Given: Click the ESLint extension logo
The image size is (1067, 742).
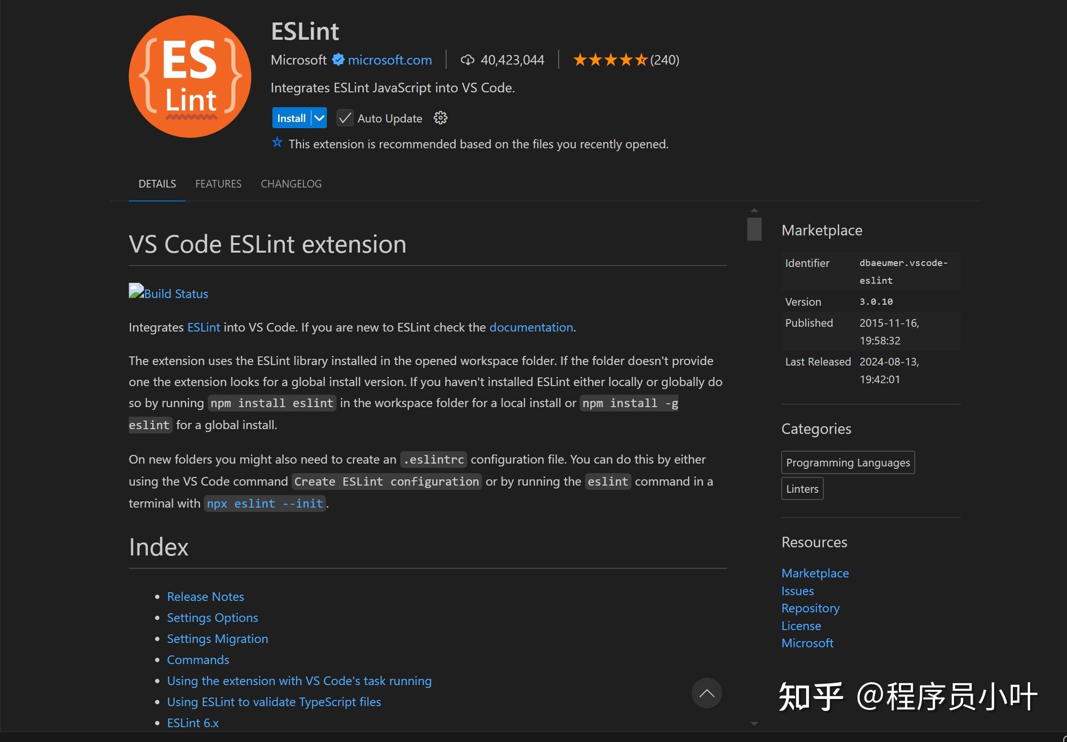Looking at the screenshot, I should (190, 77).
